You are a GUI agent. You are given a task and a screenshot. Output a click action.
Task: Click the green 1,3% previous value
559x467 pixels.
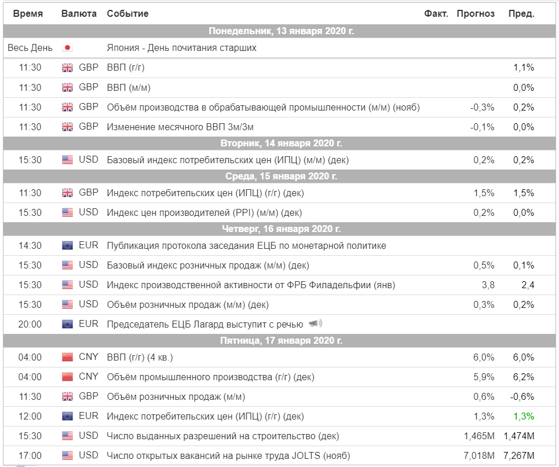[x=523, y=416]
